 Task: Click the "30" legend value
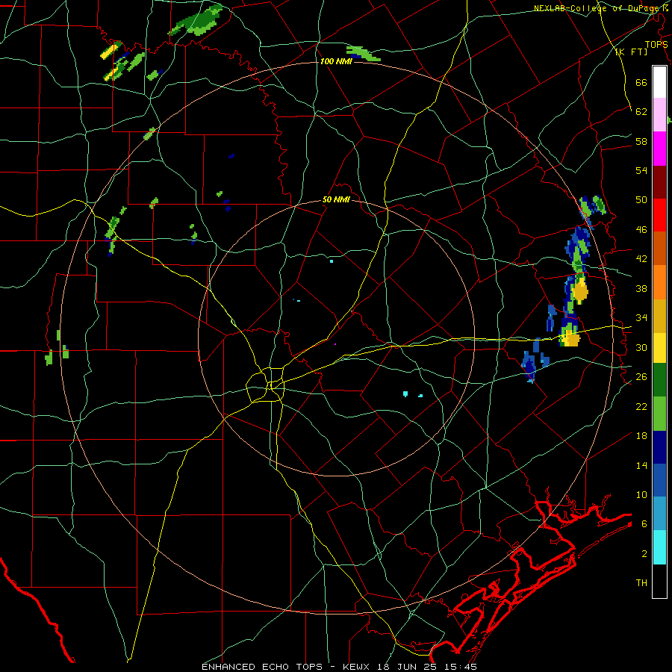pos(641,347)
